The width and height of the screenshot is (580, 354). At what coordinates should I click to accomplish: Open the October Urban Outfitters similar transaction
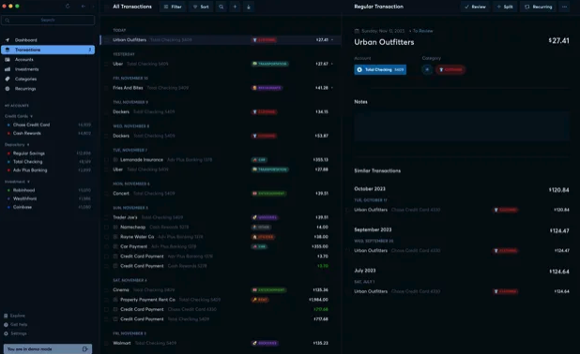click(x=461, y=210)
